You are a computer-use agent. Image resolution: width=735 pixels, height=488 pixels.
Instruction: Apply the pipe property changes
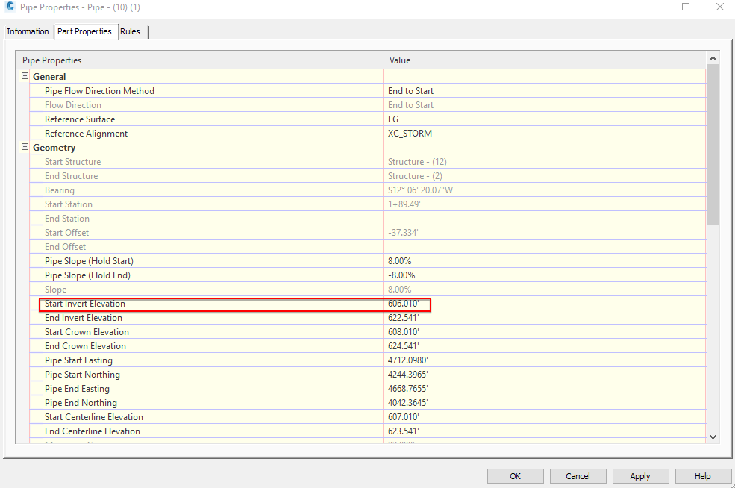[640, 475]
